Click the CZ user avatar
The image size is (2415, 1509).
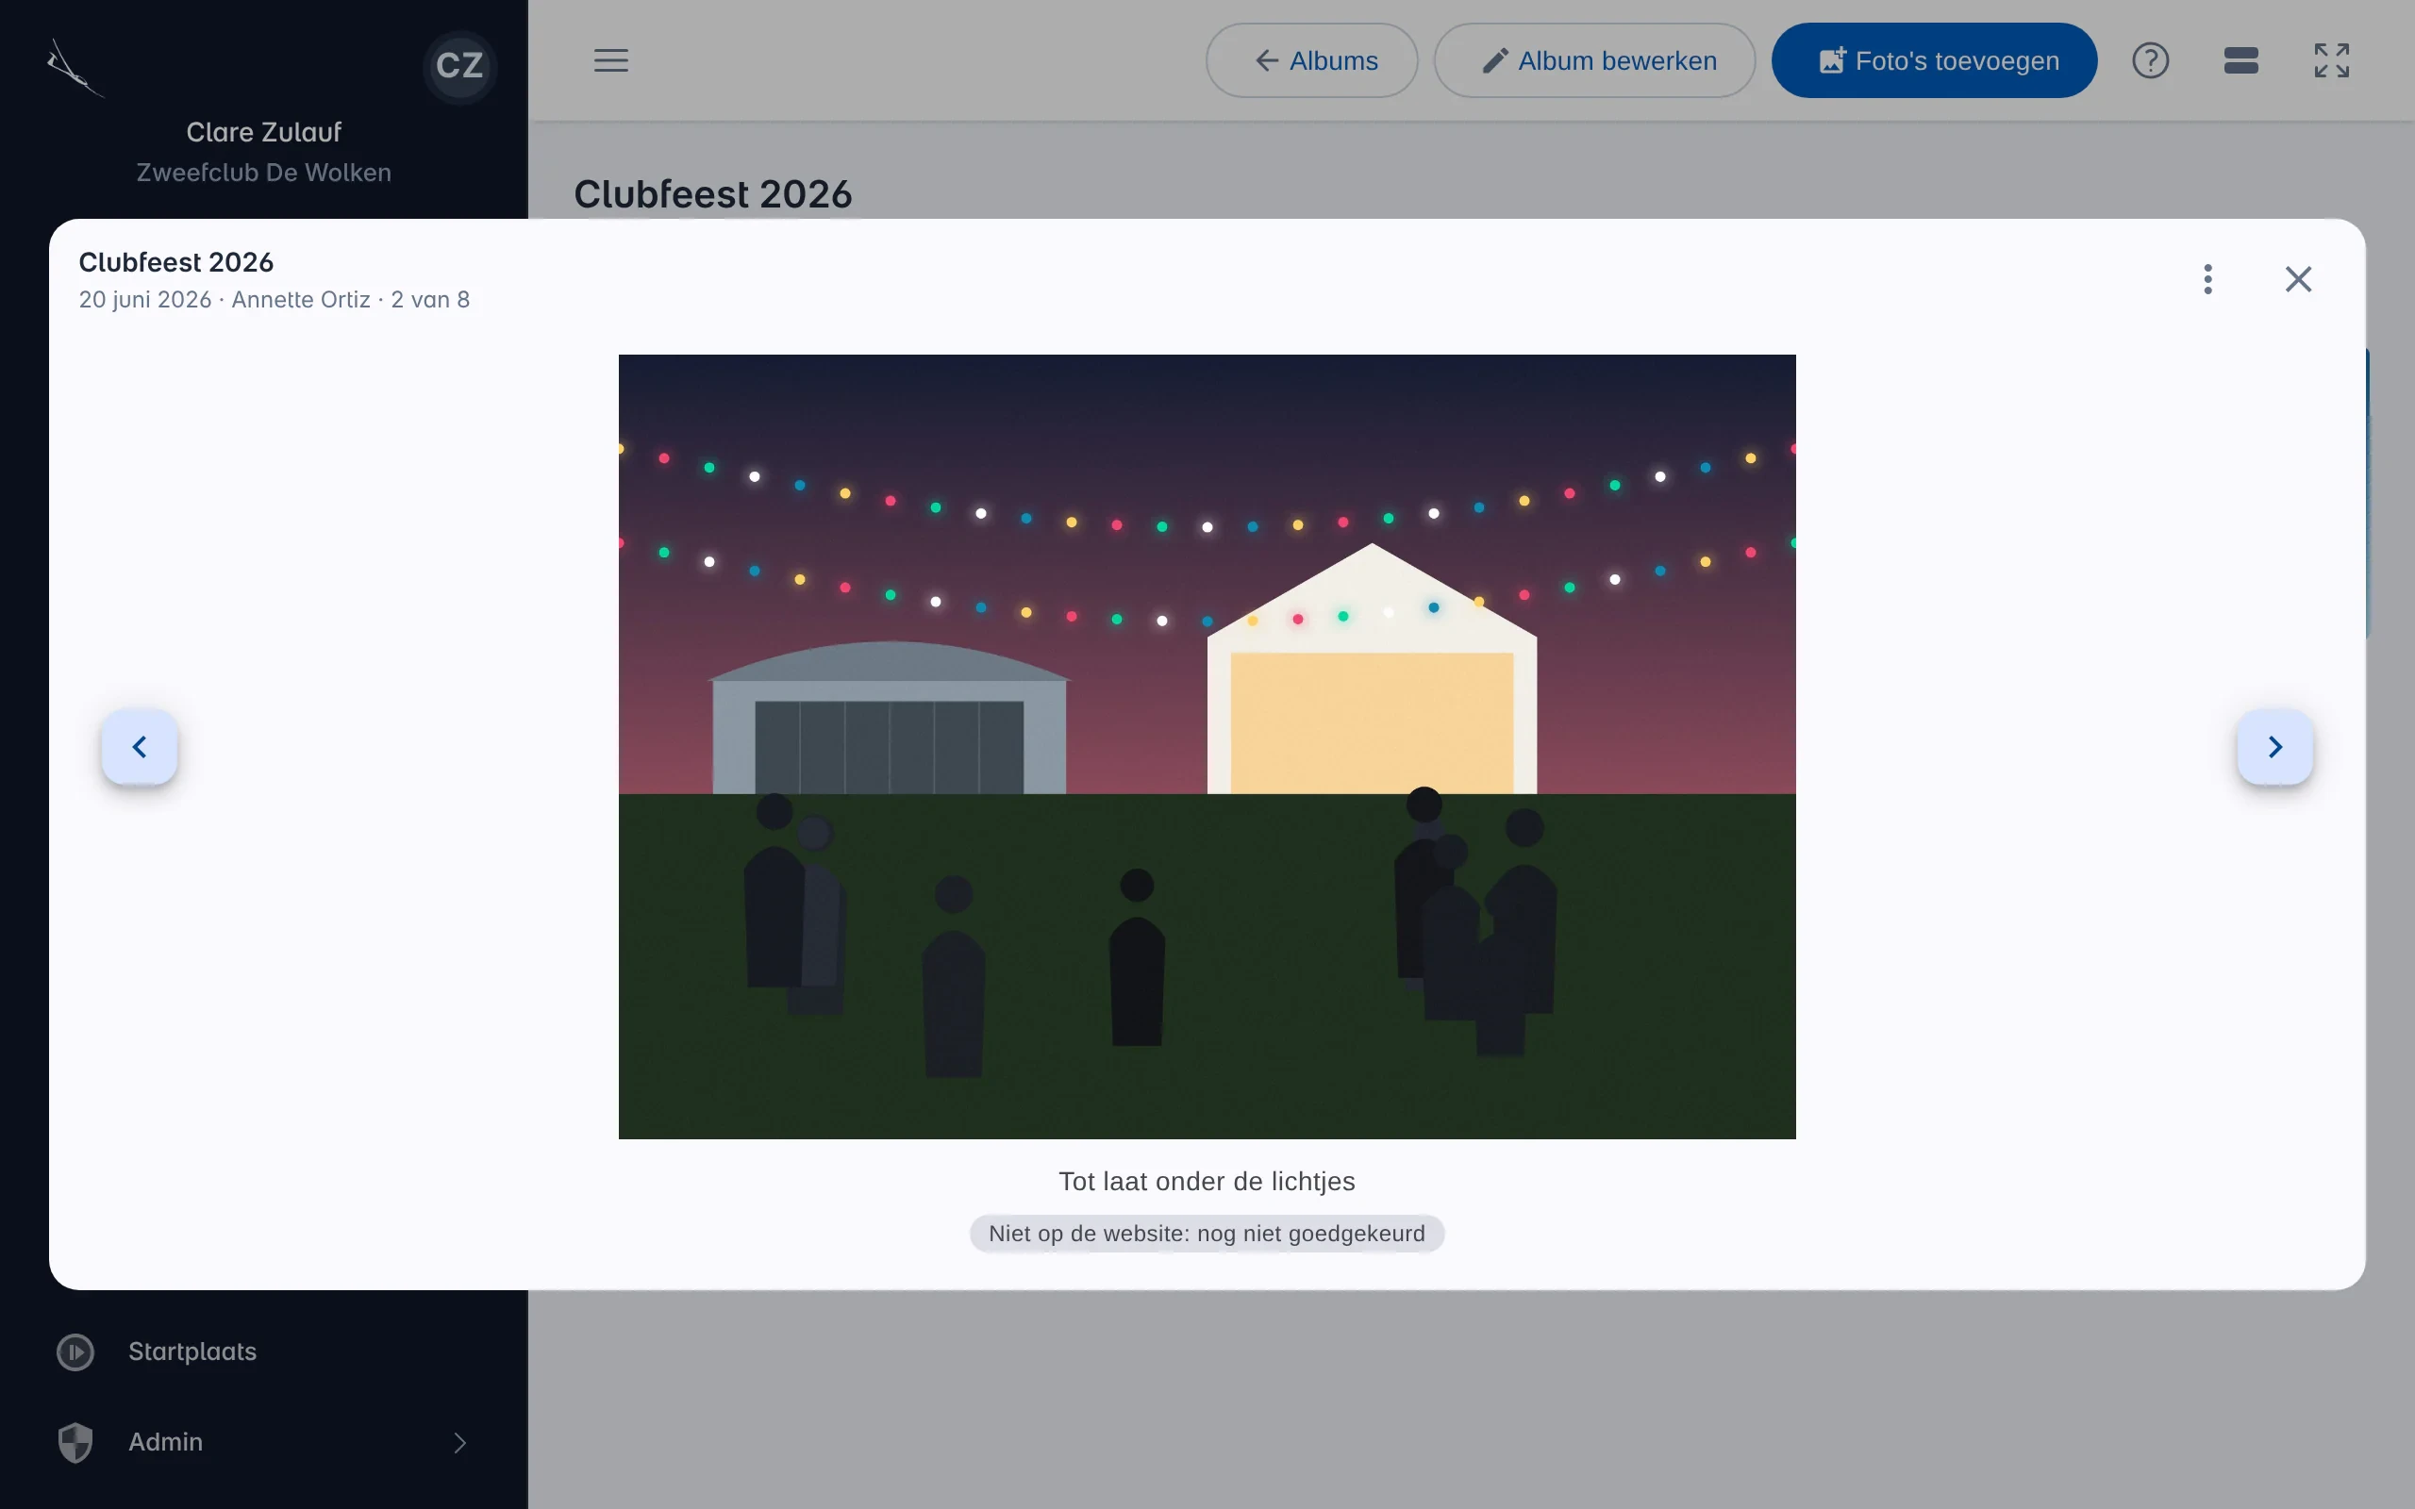(460, 66)
